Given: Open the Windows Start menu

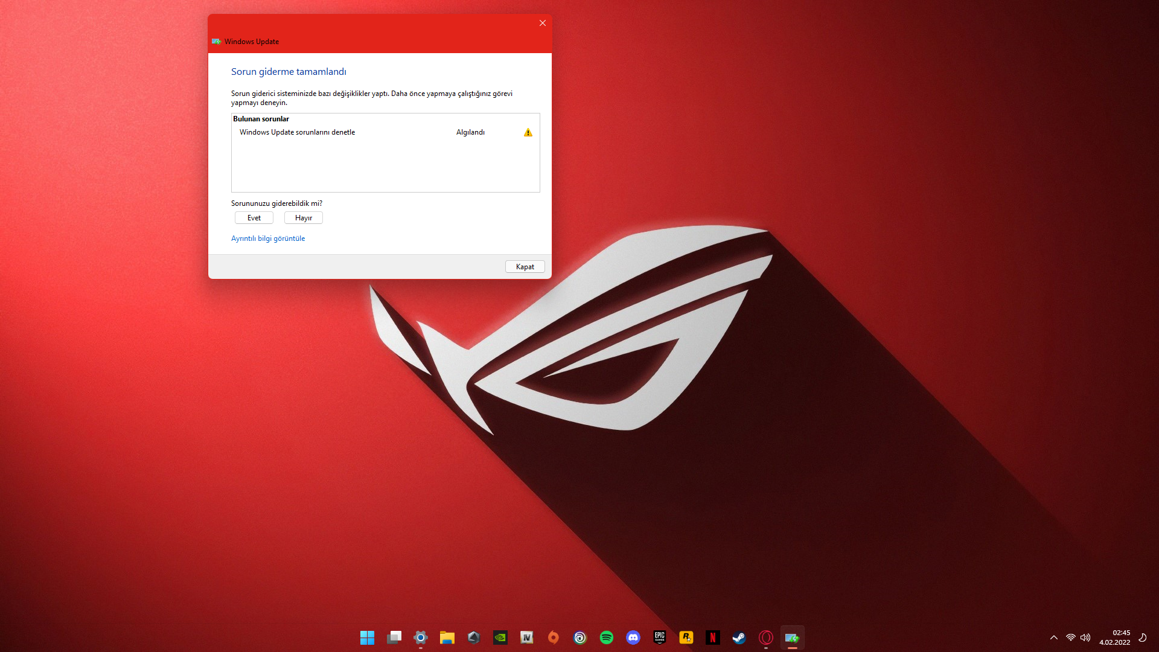Looking at the screenshot, I should click(x=367, y=638).
